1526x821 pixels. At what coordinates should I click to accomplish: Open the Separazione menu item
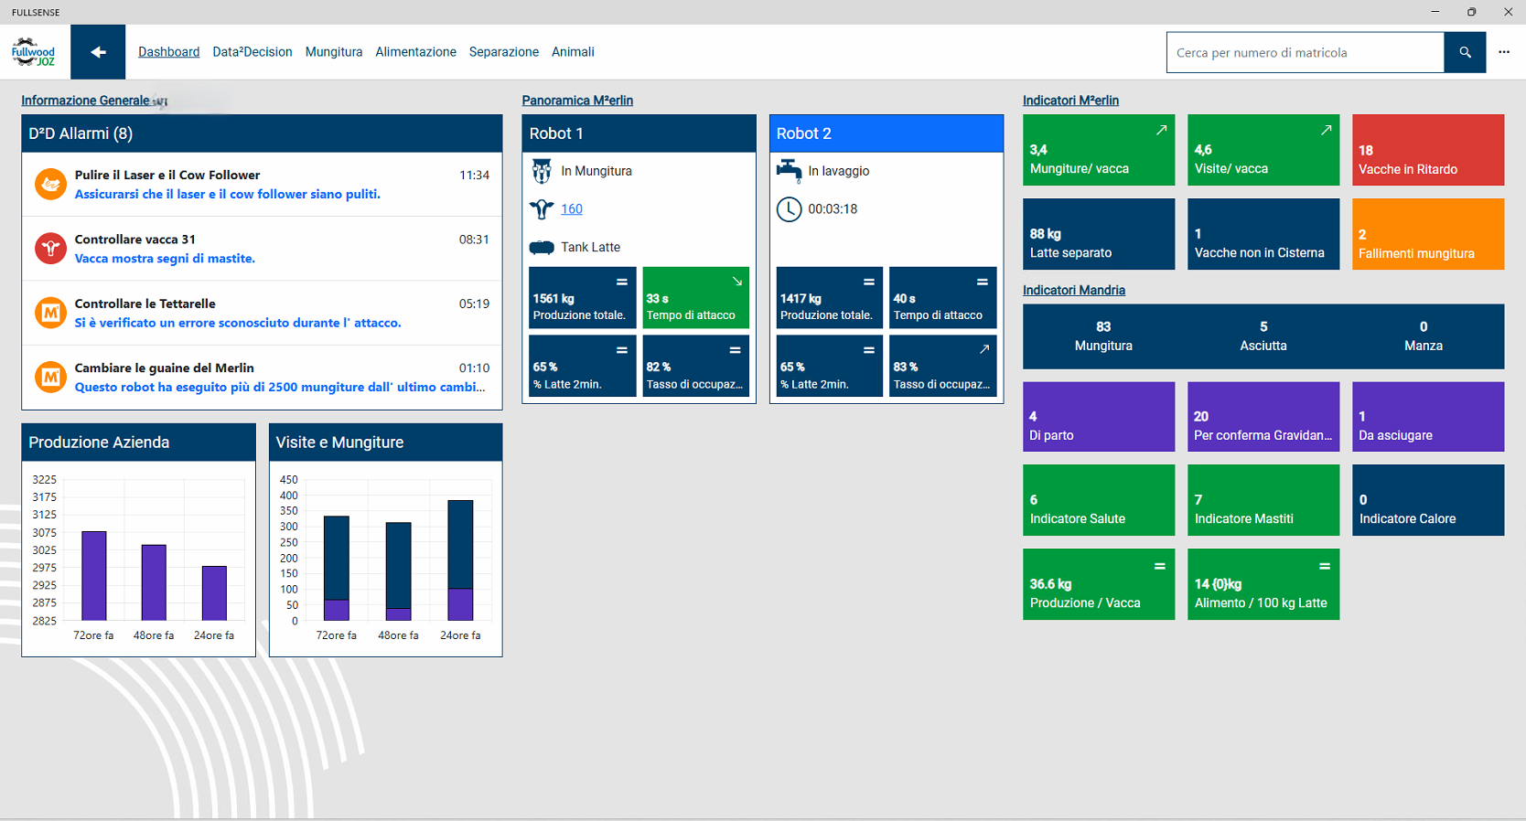pos(503,52)
